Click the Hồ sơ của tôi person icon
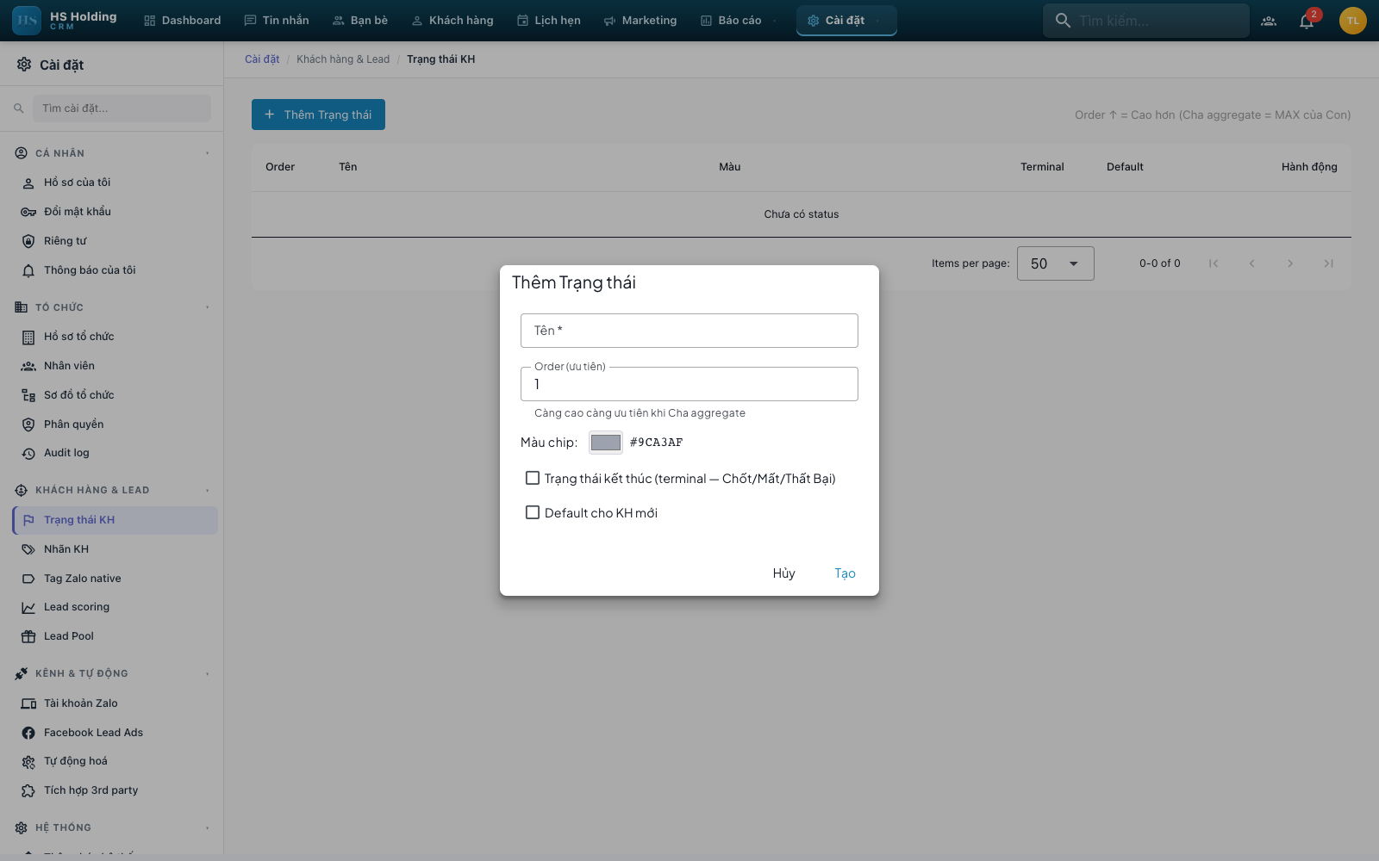The image size is (1379, 861). coord(28,183)
